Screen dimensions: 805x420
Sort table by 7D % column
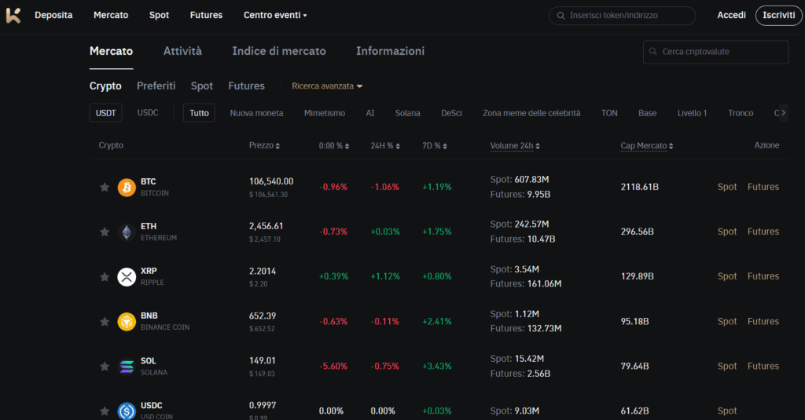[434, 146]
